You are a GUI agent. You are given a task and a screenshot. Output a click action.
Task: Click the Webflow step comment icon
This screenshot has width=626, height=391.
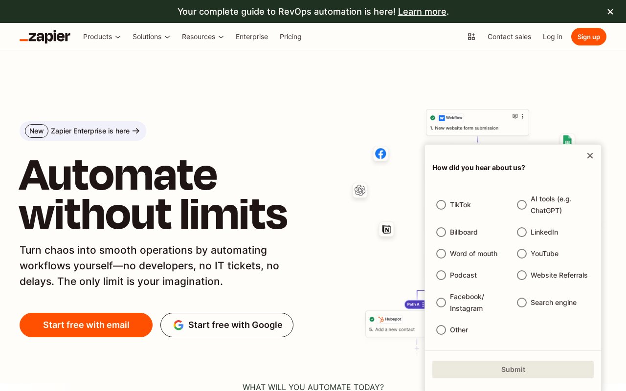point(515,116)
